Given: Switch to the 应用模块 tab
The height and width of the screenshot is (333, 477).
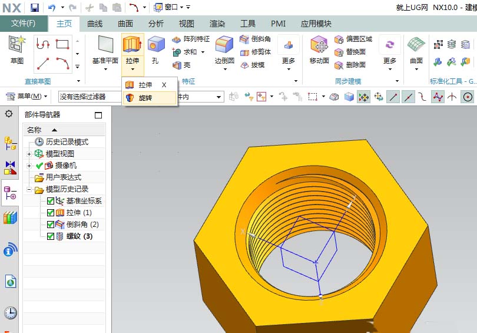Looking at the screenshot, I should [316, 24].
